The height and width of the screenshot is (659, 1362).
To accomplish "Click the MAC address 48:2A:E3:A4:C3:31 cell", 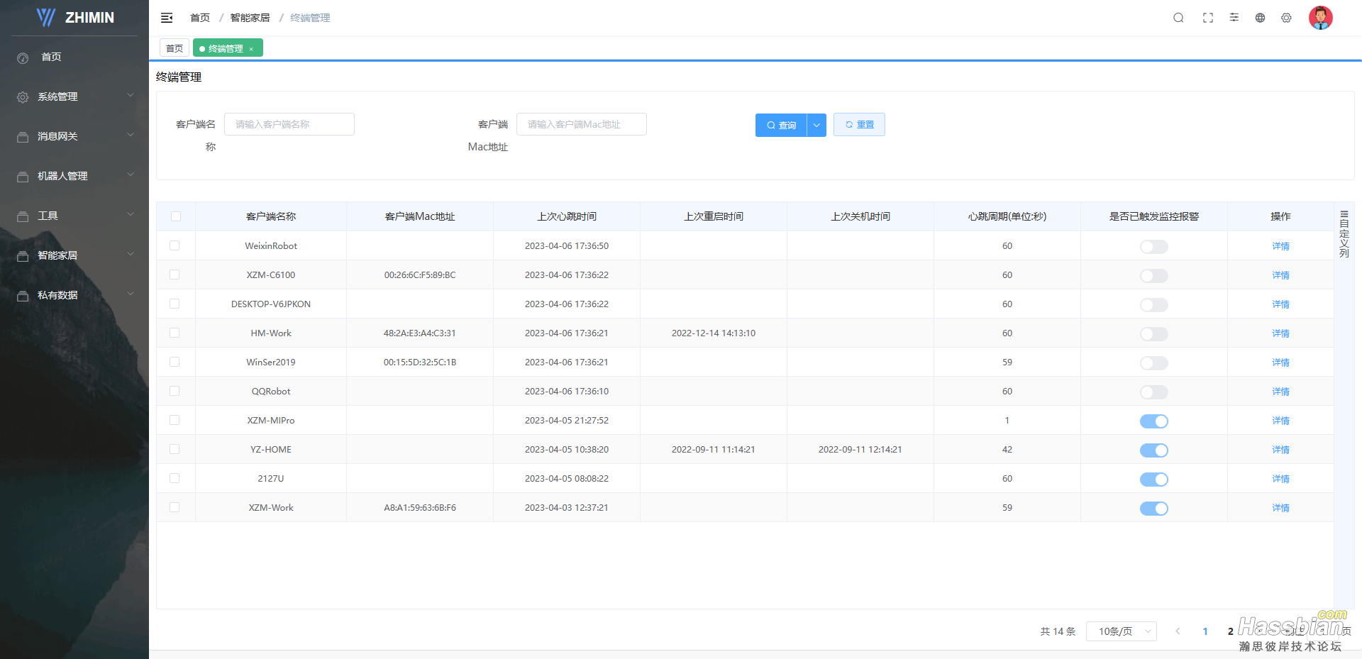I will pos(420,333).
